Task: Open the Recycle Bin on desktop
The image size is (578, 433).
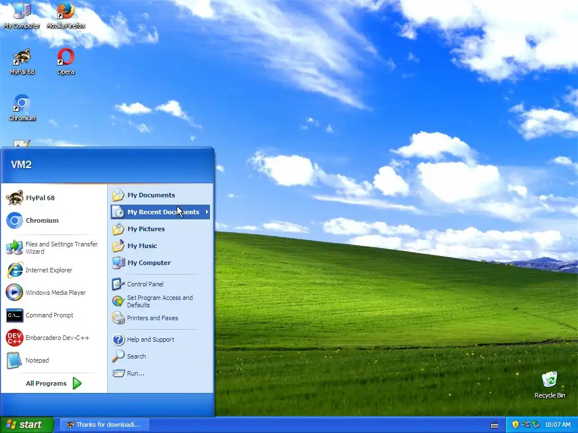Action: pyautogui.click(x=550, y=385)
